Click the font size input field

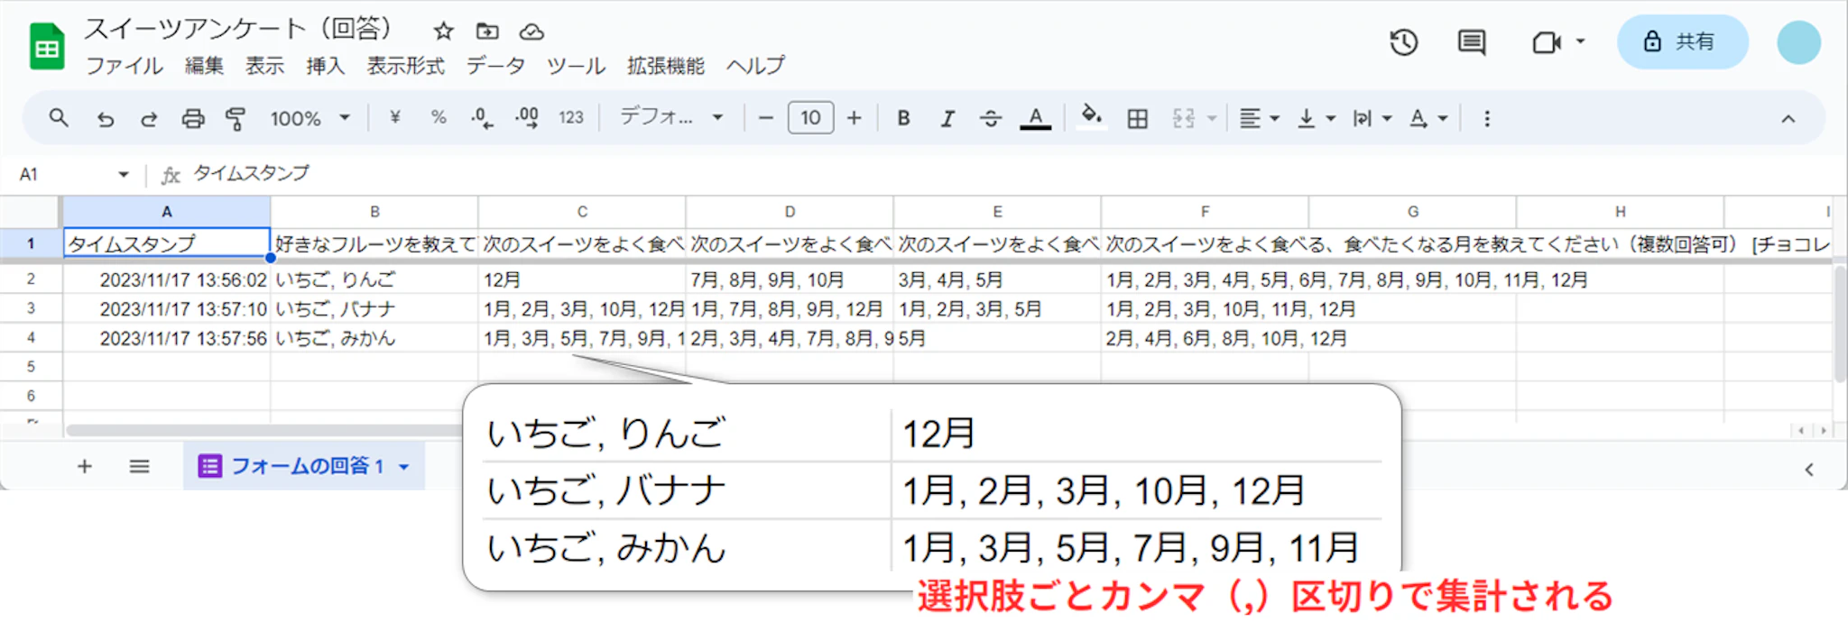(x=810, y=118)
